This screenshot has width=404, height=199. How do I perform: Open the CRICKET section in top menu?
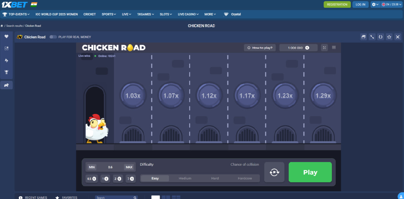click(x=89, y=14)
